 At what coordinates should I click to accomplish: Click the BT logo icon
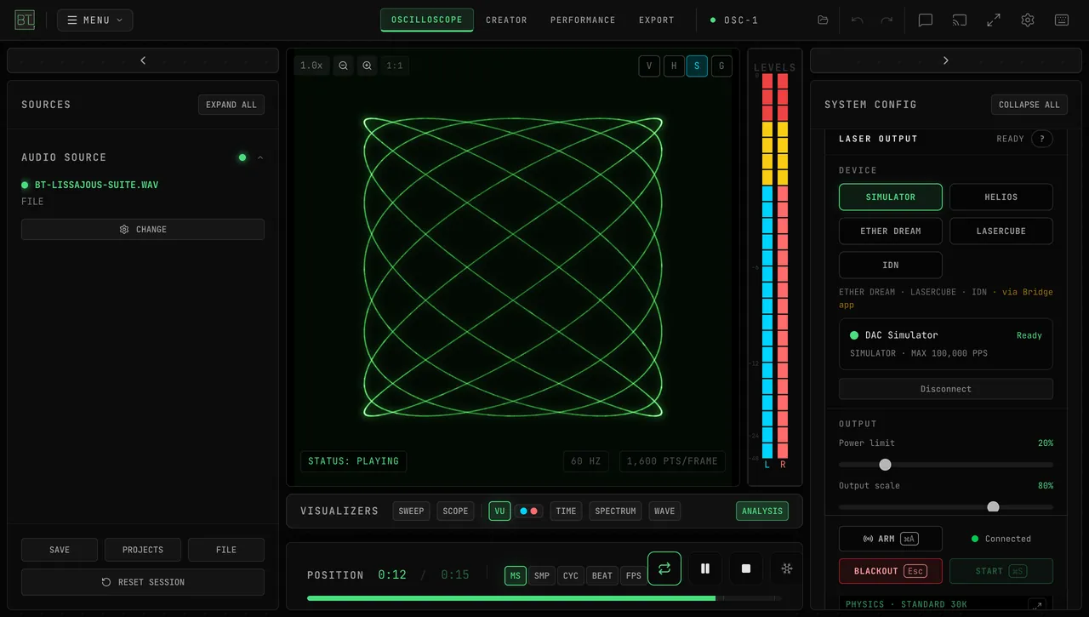(25, 20)
